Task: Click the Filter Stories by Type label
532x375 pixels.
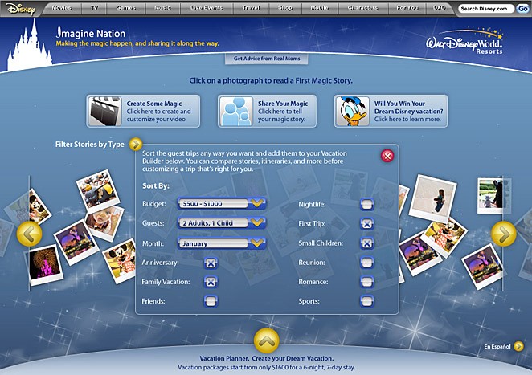Action: coord(89,145)
